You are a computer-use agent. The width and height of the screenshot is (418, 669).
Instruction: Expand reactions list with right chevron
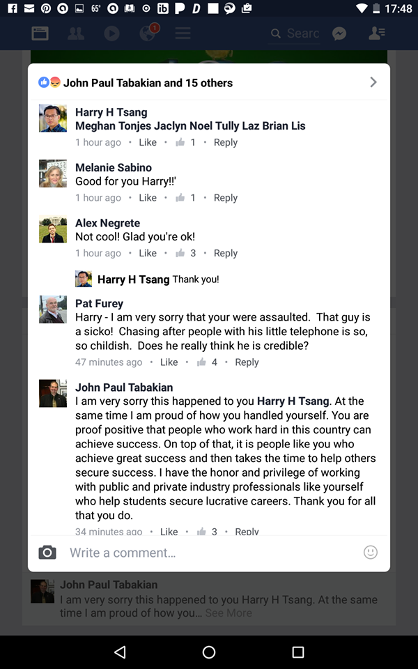pos(373,82)
